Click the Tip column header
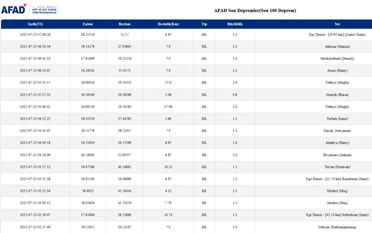Viewport: 372px width, 233px height. pyautogui.click(x=204, y=24)
